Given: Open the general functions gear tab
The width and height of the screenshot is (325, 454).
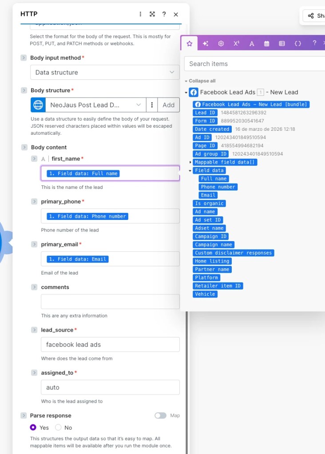Looking at the screenshot, I should [x=221, y=43].
